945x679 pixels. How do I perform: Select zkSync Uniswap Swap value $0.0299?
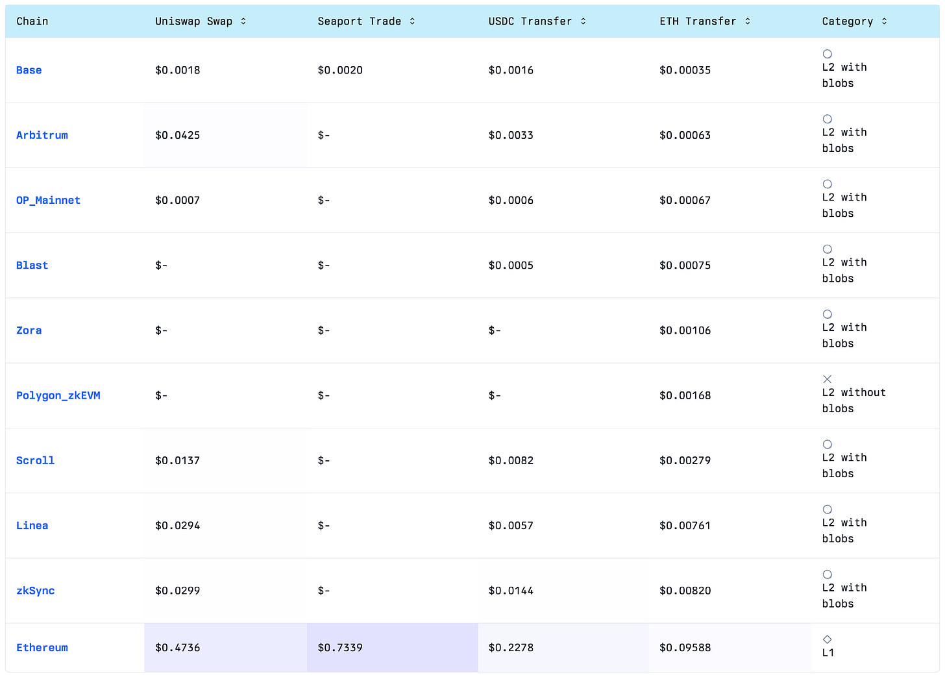click(178, 591)
